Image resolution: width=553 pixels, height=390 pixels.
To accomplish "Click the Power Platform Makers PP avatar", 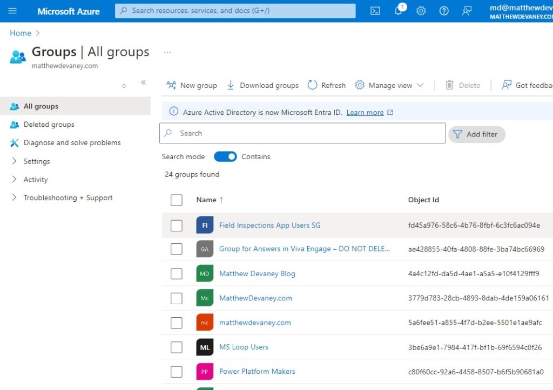I will click(205, 371).
